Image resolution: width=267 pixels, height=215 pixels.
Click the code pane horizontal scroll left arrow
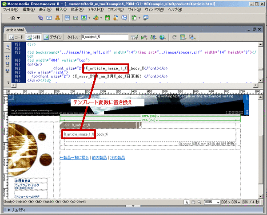[15, 85]
